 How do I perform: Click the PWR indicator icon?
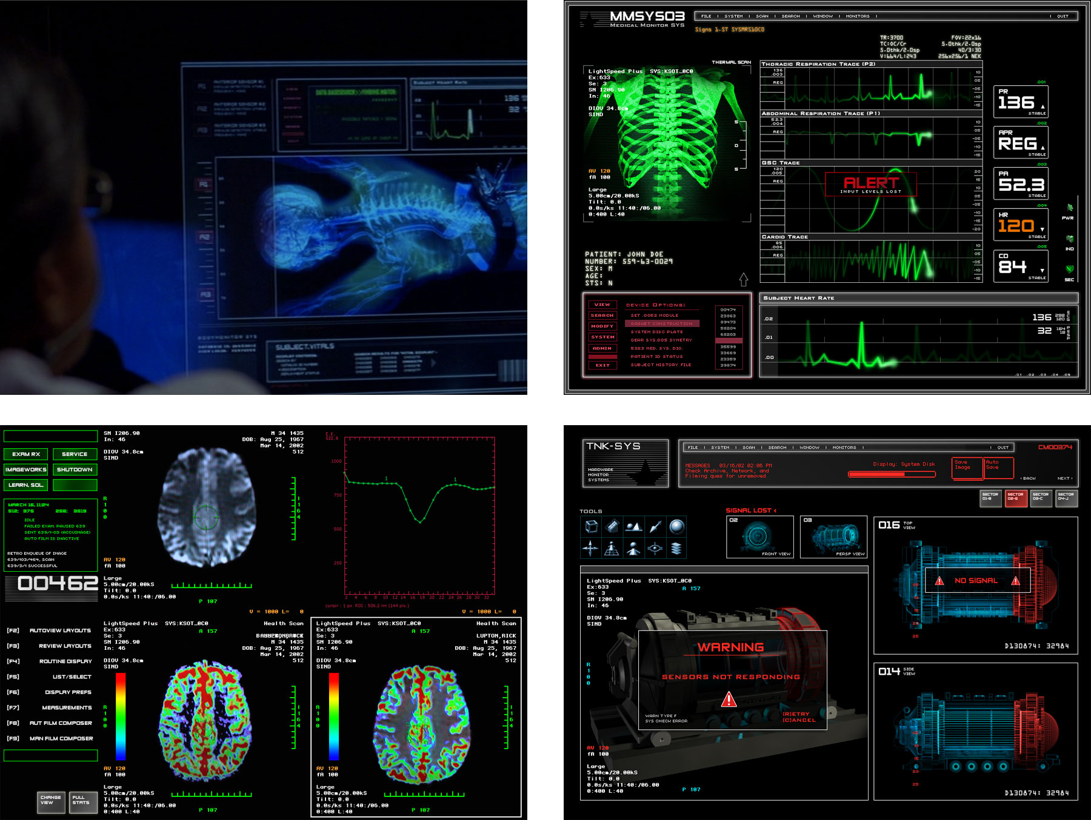pyautogui.click(x=1070, y=208)
